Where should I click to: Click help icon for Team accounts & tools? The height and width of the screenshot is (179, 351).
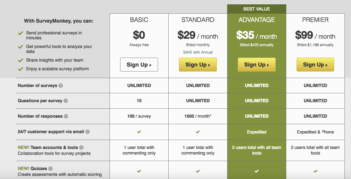coord(82,147)
